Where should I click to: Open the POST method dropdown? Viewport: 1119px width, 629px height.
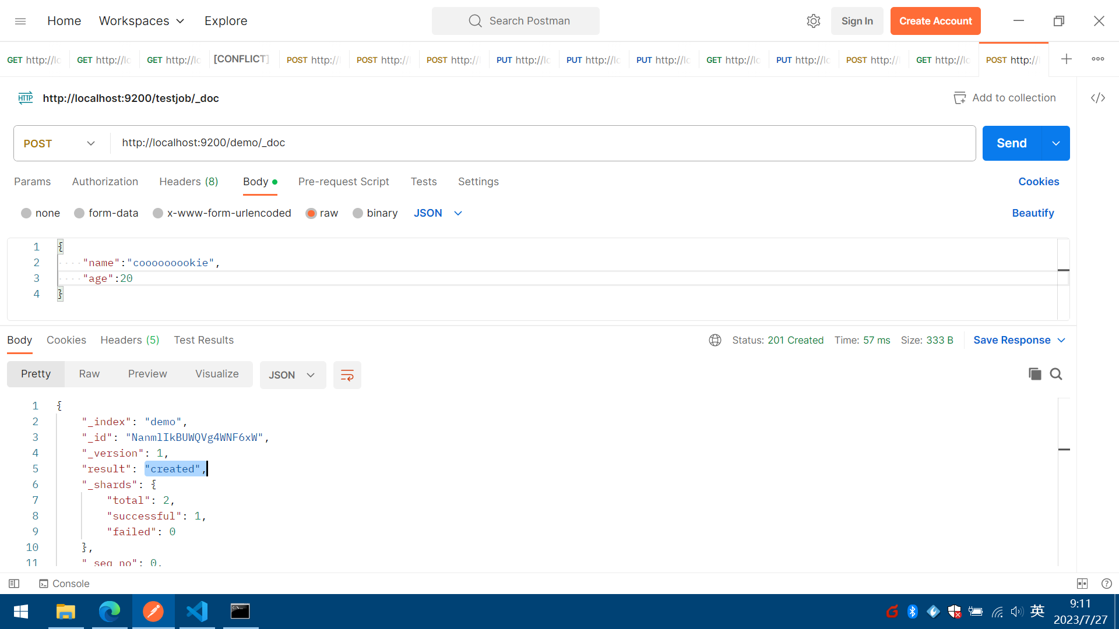click(59, 143)
